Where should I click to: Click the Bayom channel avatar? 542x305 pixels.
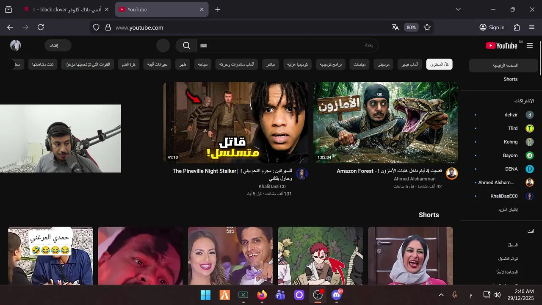530,155
